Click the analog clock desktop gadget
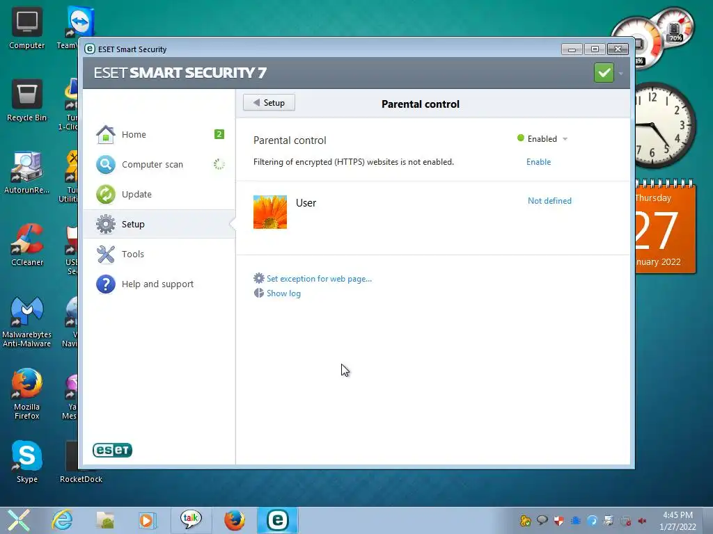 click(x=665, y=125)
